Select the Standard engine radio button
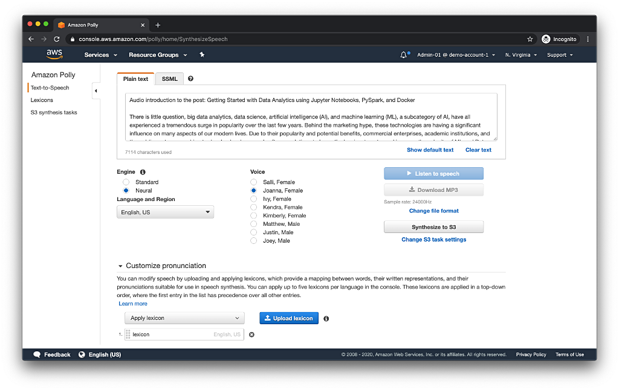 (126, 182)
